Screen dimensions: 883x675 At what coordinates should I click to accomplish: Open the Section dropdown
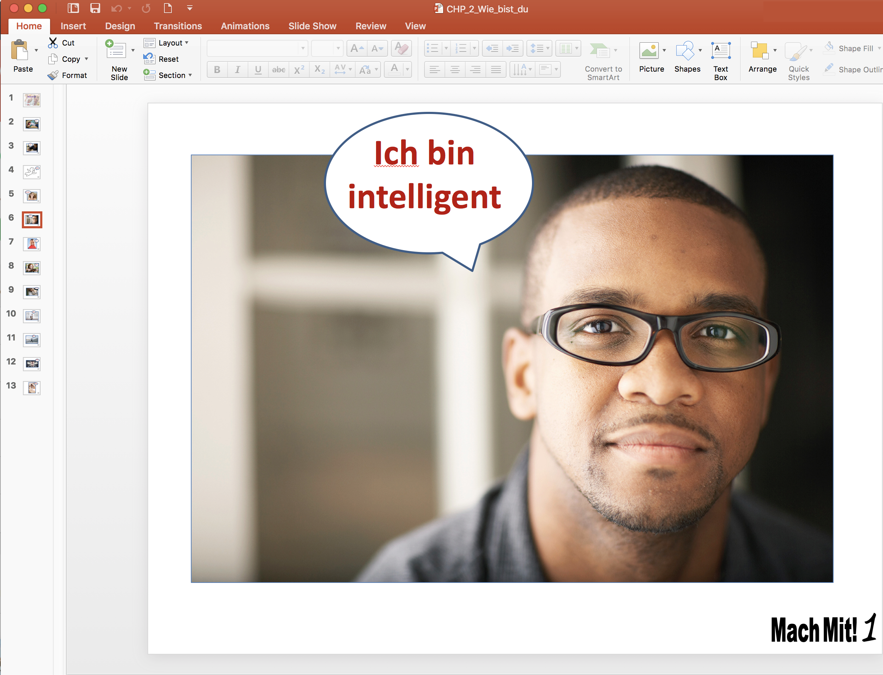pyautogui.click(x=168, y=75)
